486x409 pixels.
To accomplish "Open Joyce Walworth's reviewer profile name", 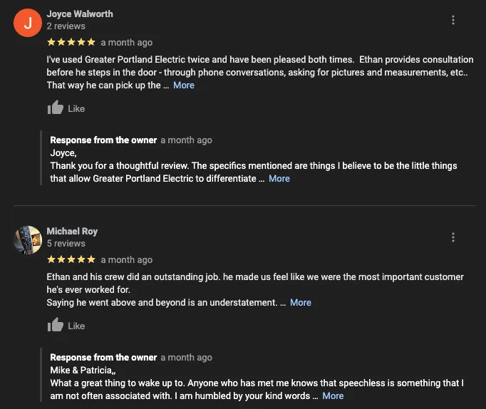I will (80, 14).
